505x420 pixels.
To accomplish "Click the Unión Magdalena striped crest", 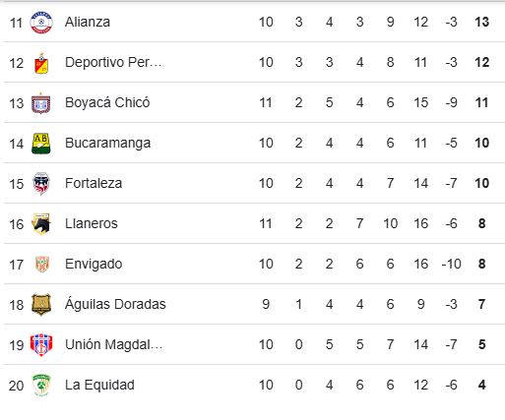I will (x=41, y=345).
